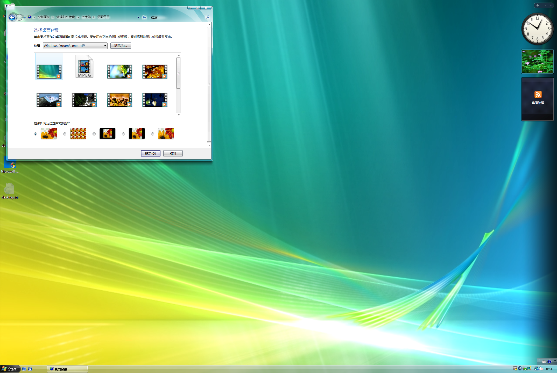557x373 pixels.
Task: Navigate to 控制面板 breadcrumb item
Action: [43, 17]
